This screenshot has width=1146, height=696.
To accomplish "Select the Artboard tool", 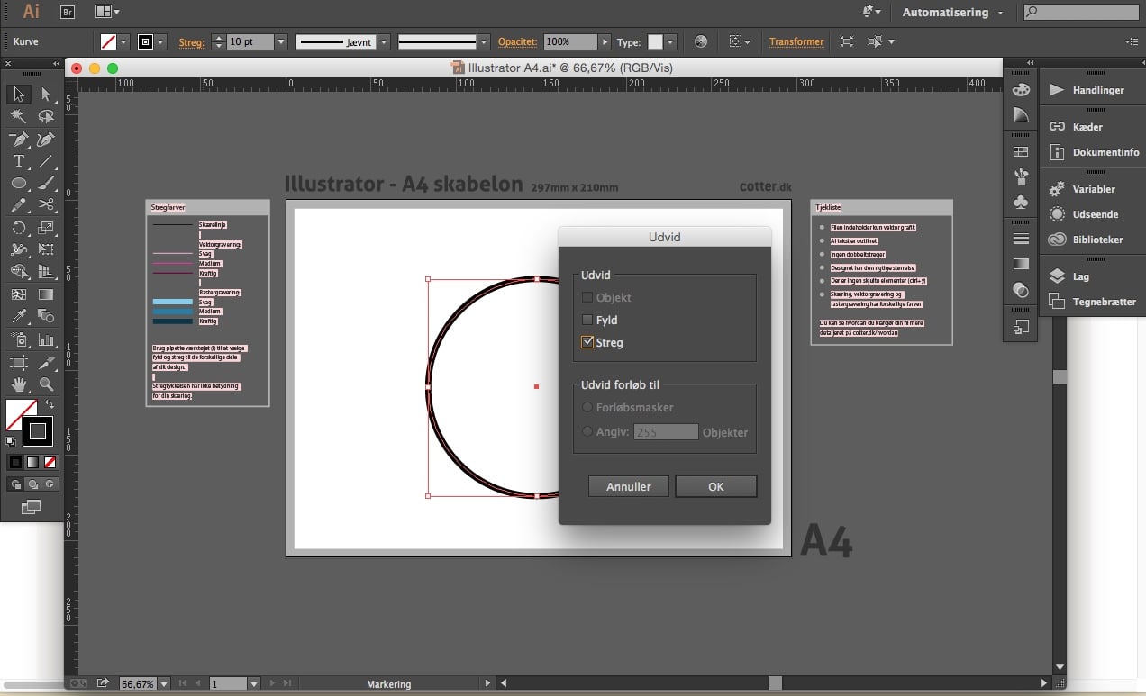I will click(18, 362).
